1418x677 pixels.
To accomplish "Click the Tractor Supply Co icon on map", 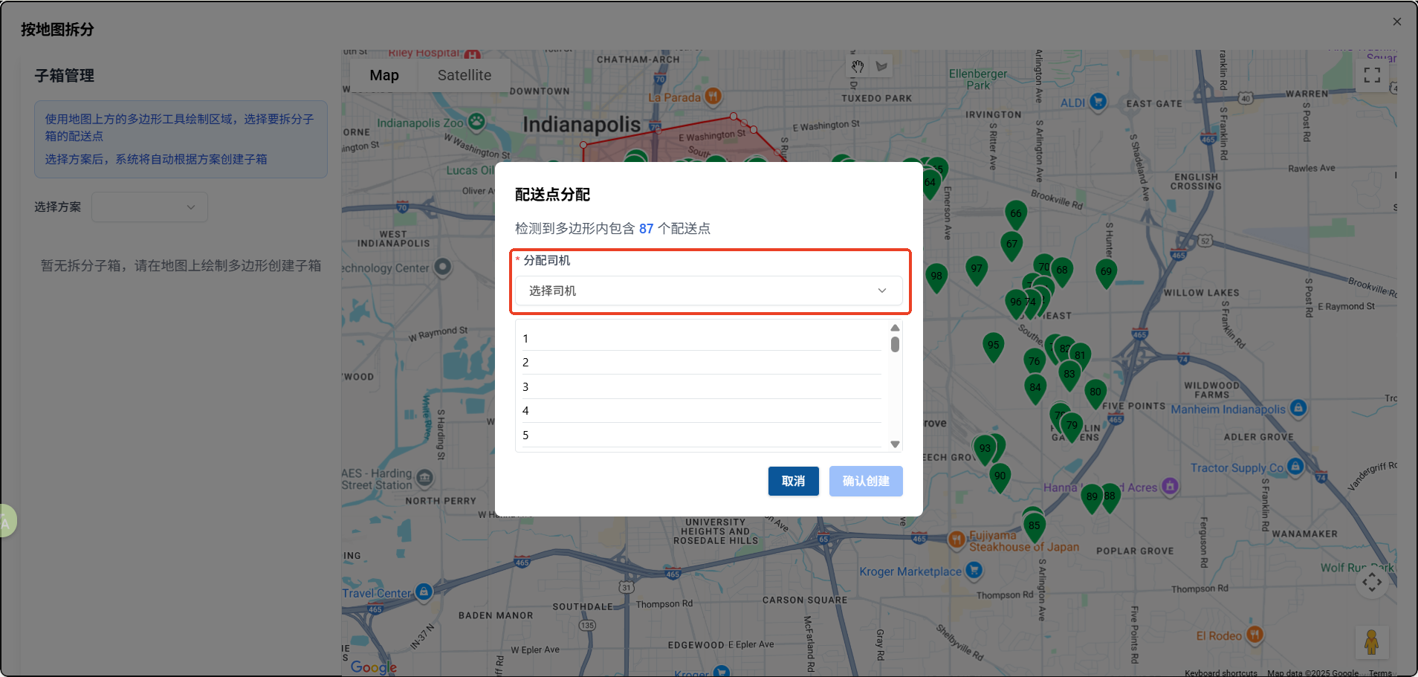I will [x=1296, y=467].
